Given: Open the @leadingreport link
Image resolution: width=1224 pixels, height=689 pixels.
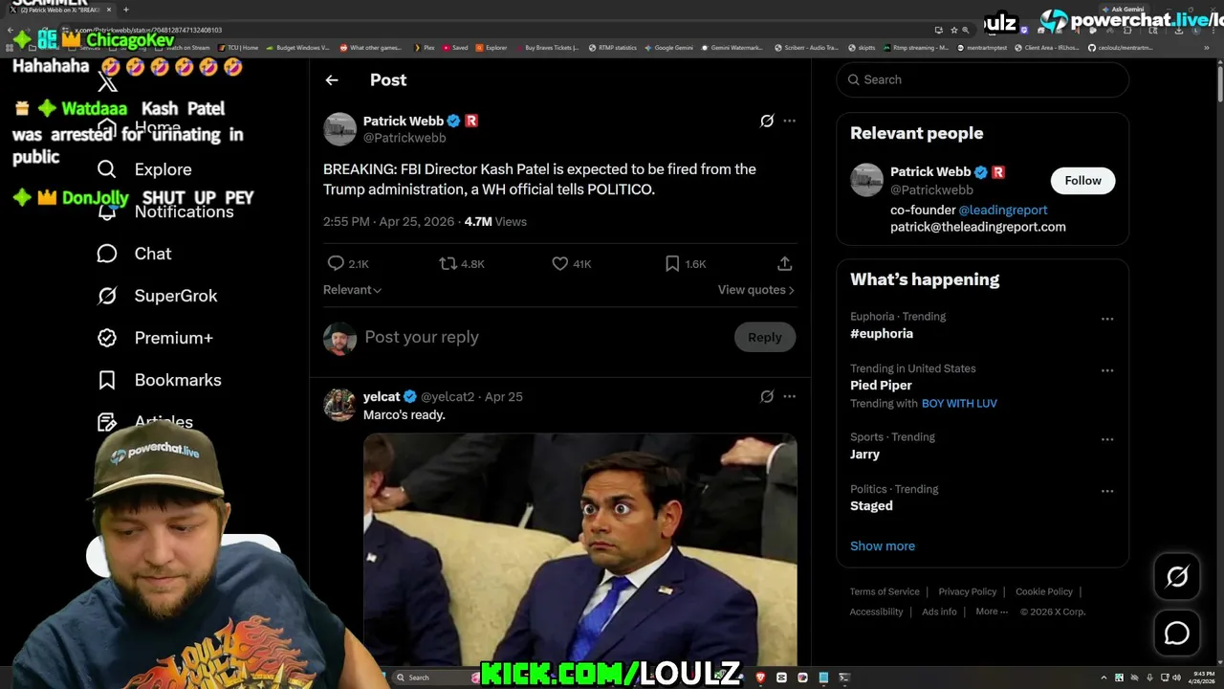Looking at the screenshot, I should (1003, 210).
